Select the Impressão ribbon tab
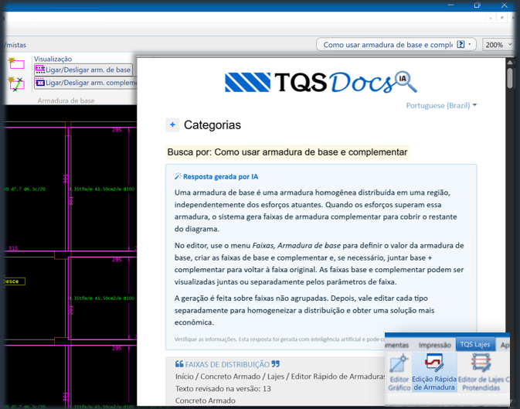This screenshot has height=409, width=520. [434, 345]
